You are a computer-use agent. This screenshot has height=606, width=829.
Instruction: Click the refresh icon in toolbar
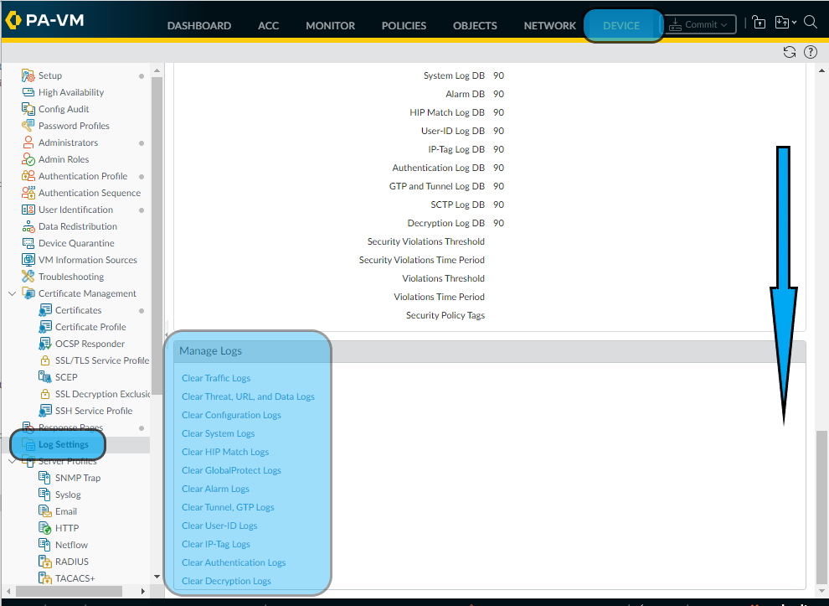click(x=790, y=52)
